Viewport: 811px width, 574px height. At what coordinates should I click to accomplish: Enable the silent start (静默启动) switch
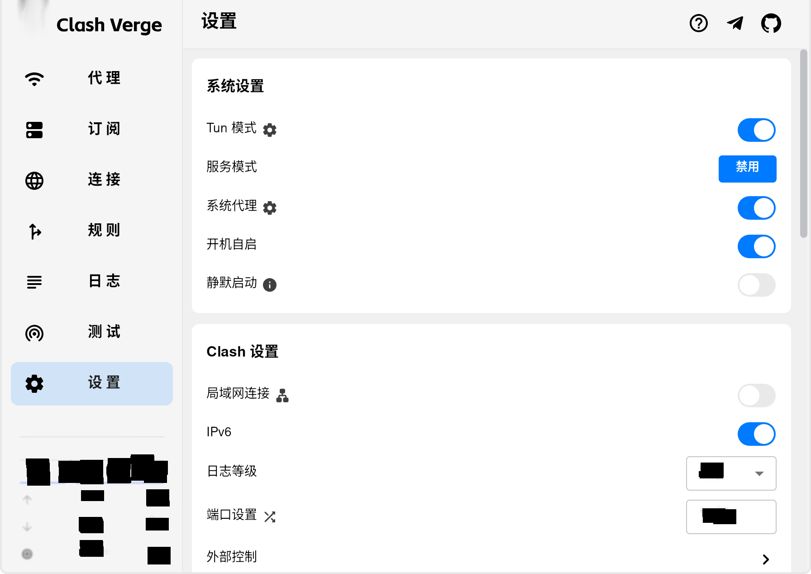point(756,285)
